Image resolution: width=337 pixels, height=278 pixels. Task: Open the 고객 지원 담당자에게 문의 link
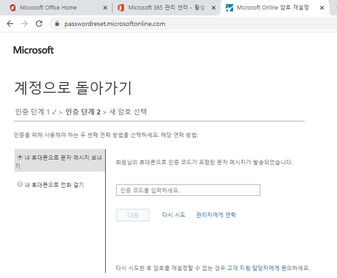click(259, 268)
